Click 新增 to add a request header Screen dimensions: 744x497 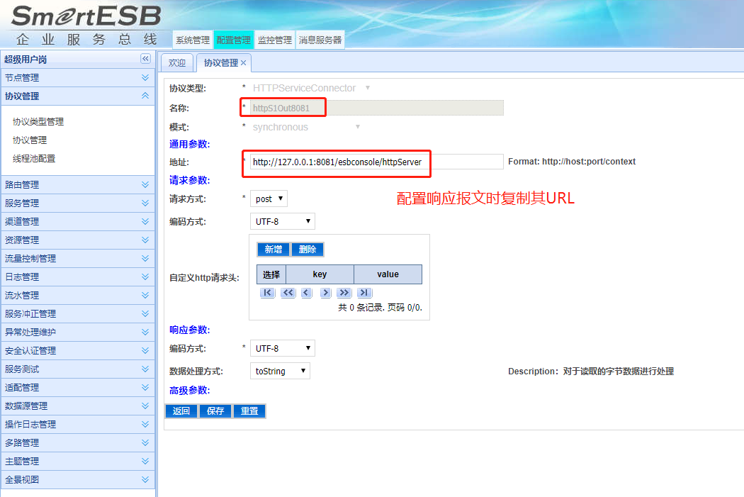[274, 250]
